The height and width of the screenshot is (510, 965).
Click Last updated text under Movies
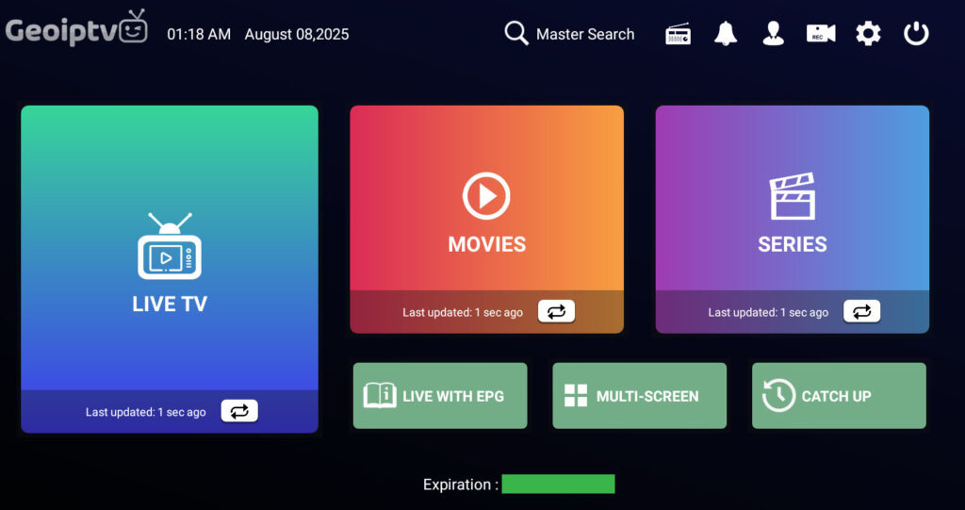463,312
